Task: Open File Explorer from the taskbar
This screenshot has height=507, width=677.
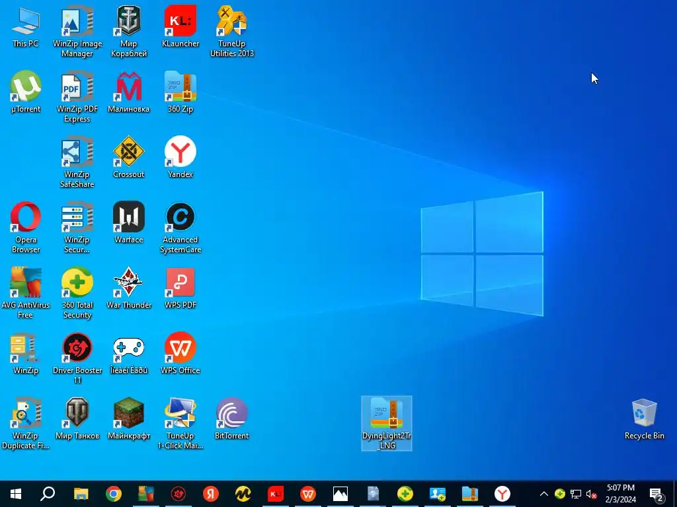Action: (x=81, y=494)
